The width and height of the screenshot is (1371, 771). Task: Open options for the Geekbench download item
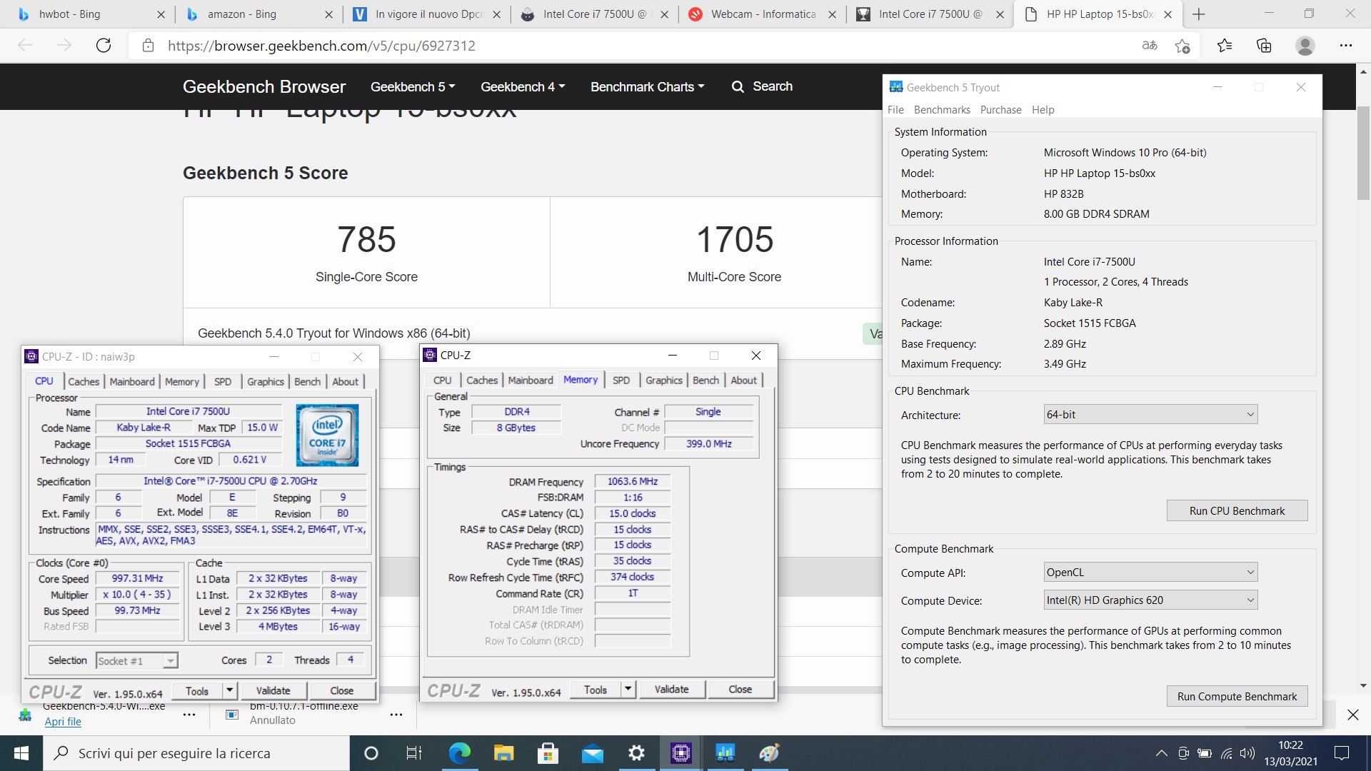tap(189, 714)
